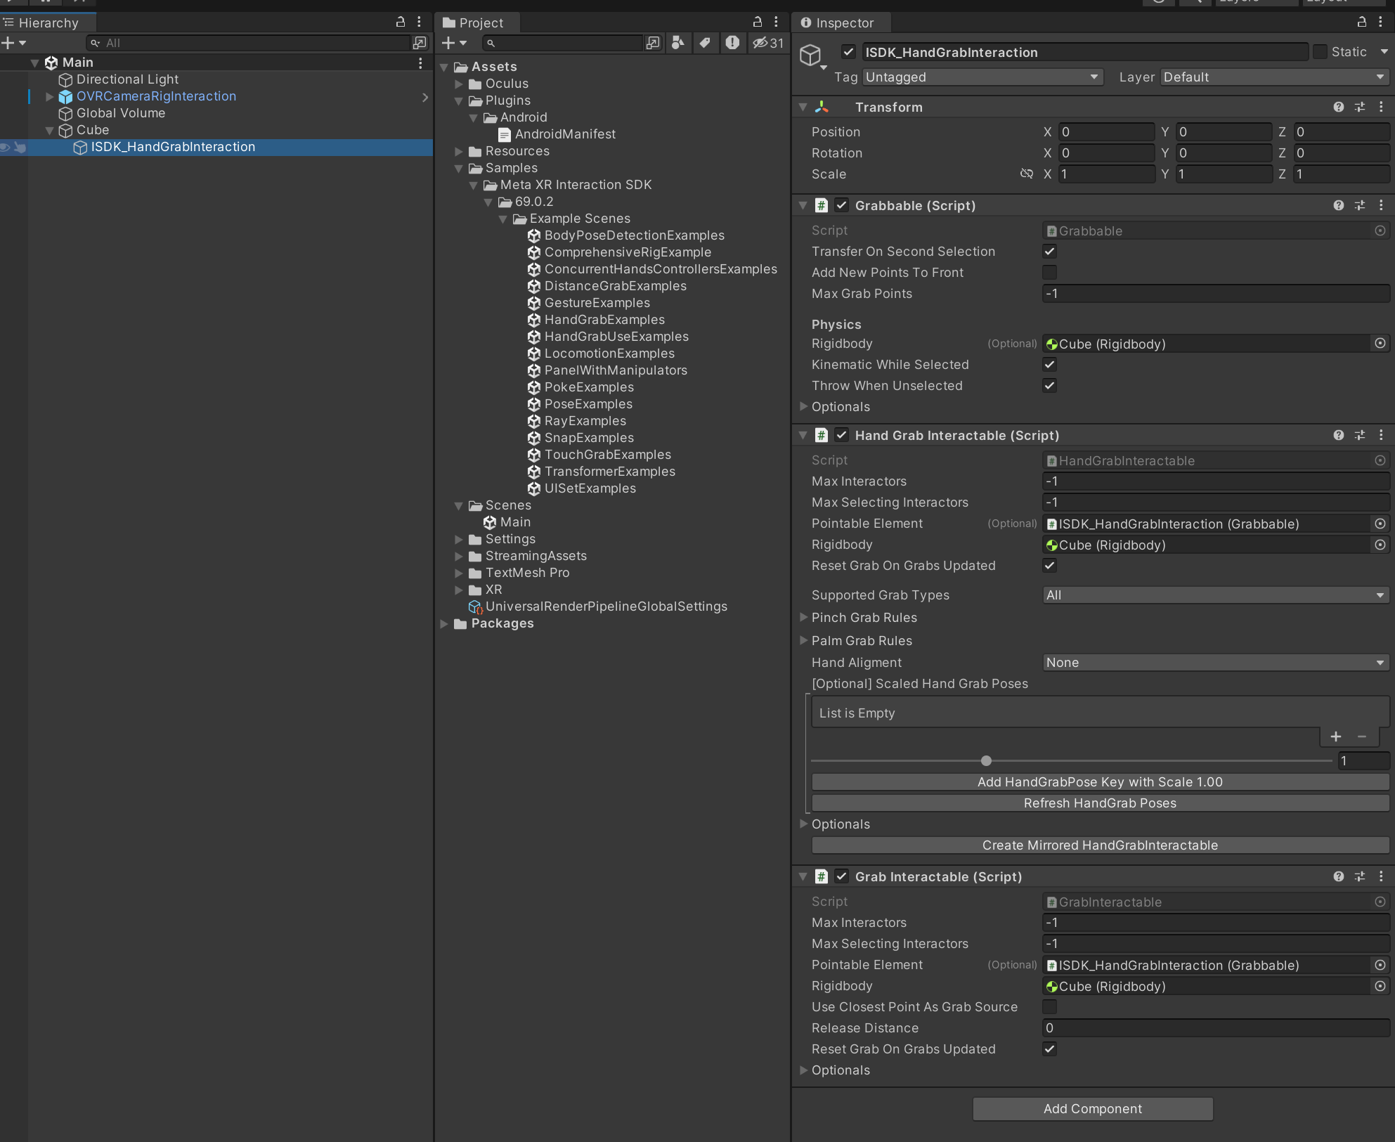Toggle Transfer On Second Selection checkbox
Screen dimensions: 1395x1142
[x=1049, y=252]
